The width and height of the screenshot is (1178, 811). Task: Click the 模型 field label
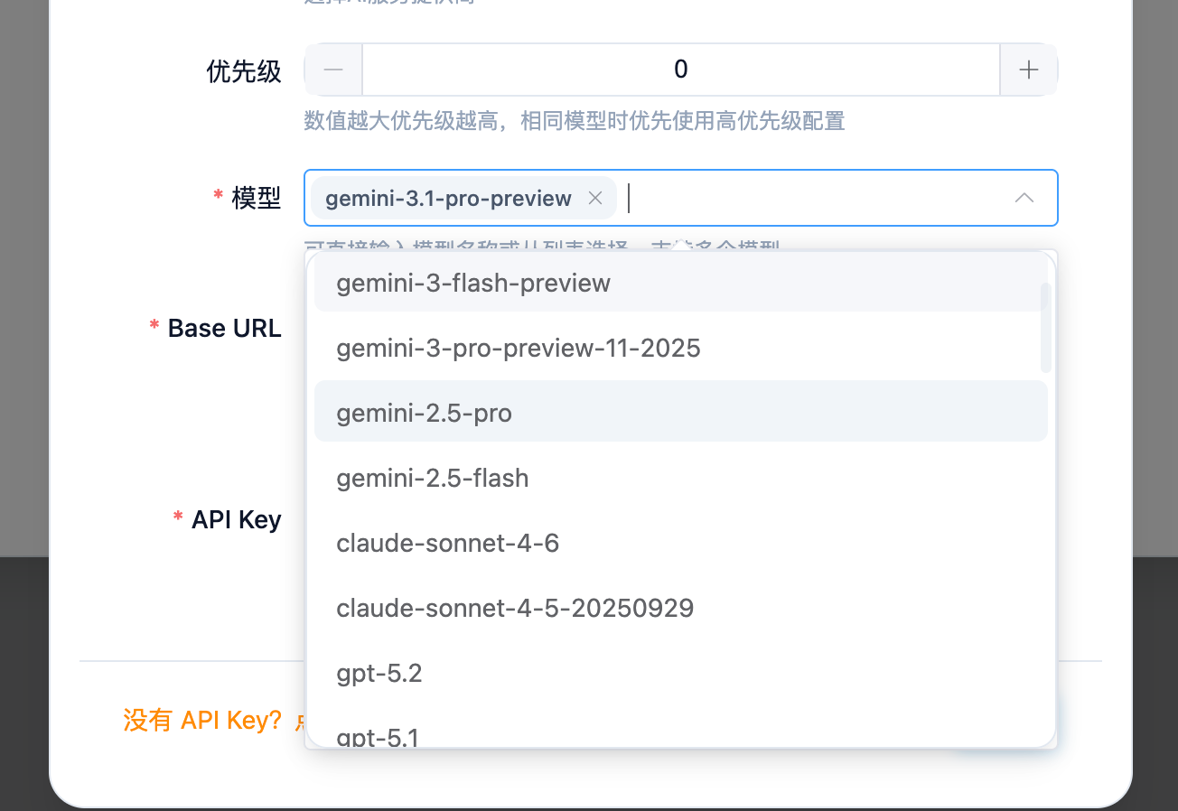click(257, 198)
